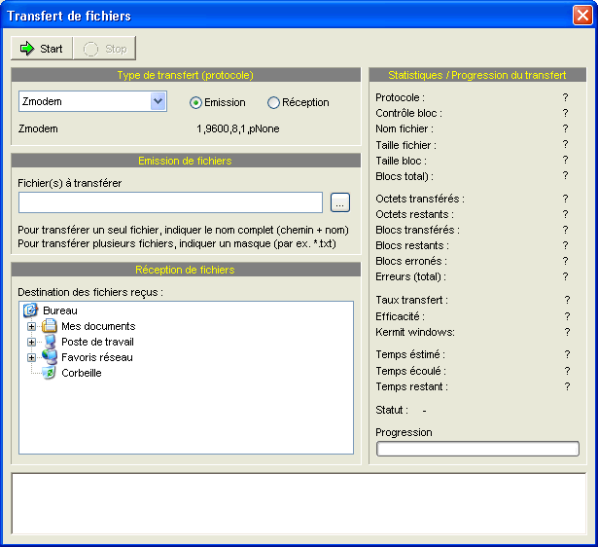The width and height of the screenshot is (598, 547).
Task: Expand the Poste de travail tree node
Action: (x=32, y=342)
